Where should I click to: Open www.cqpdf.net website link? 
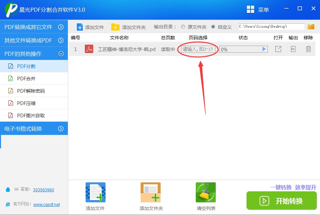point(46,204)
